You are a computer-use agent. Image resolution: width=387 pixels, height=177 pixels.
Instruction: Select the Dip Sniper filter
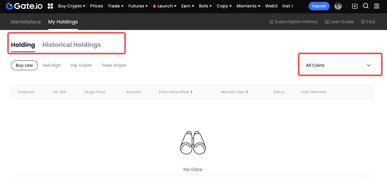pyautogui.click(x=81, y=65)
